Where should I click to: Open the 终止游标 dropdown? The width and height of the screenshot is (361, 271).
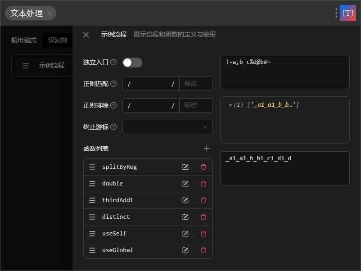(x=167, y=127)
